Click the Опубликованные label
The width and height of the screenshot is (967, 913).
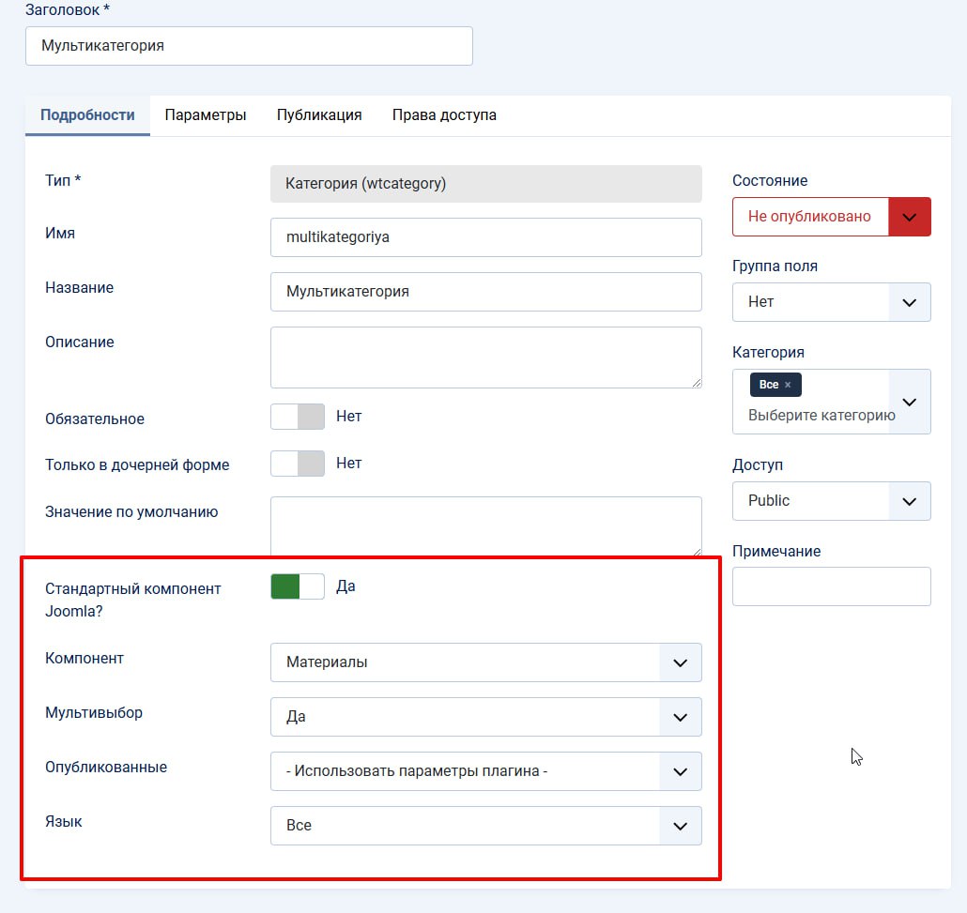coord(106,767)
